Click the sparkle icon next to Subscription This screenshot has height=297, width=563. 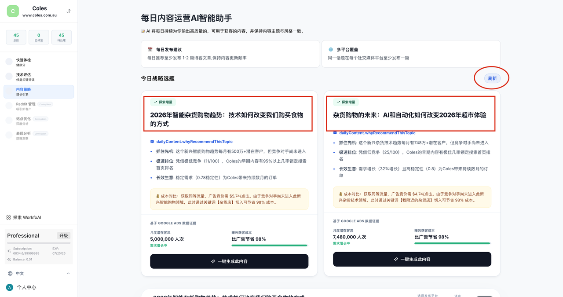[9, 251]
